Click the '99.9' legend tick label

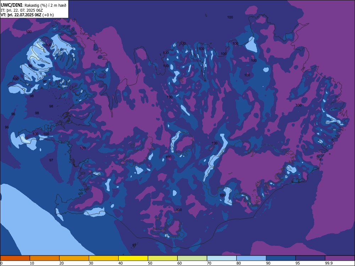click(x=328, y=263)
